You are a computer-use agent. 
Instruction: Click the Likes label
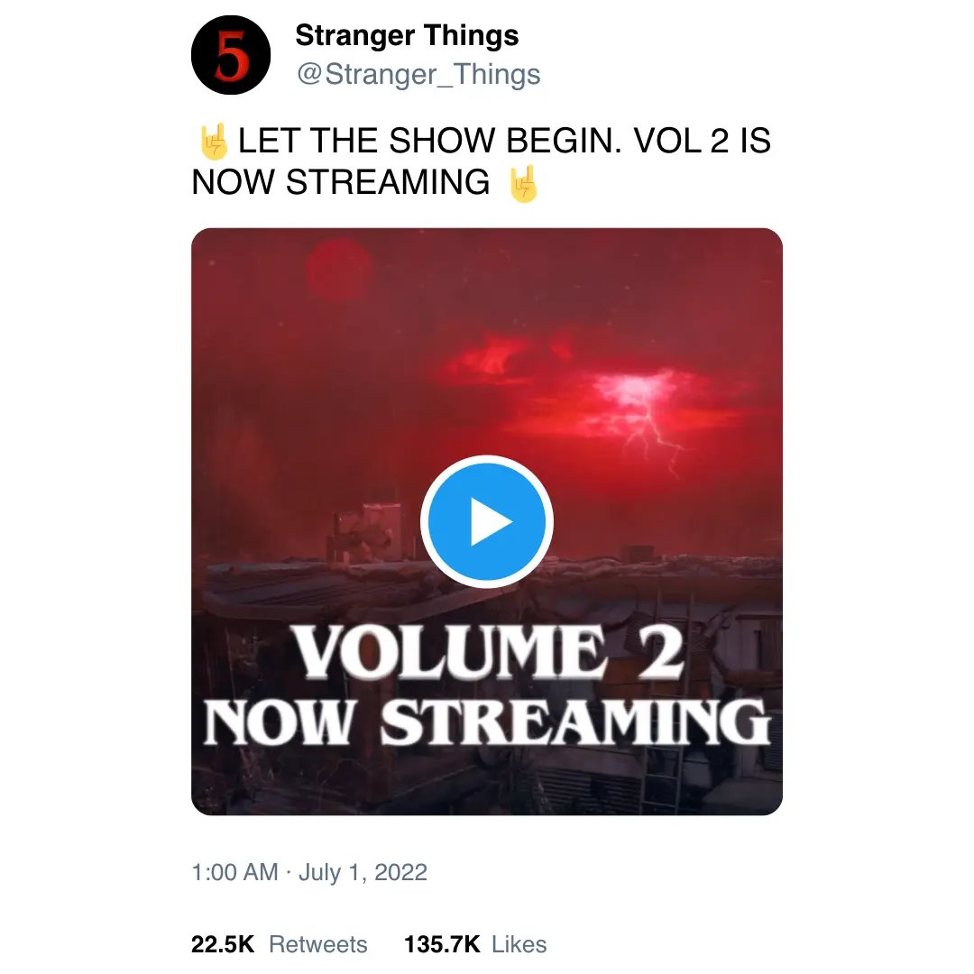[519, 944]
